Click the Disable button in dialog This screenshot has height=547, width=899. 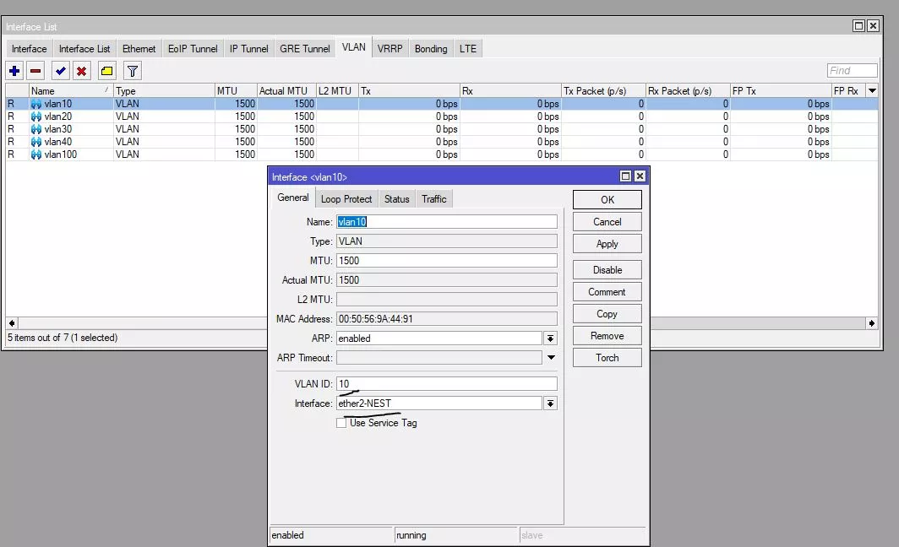608,270
